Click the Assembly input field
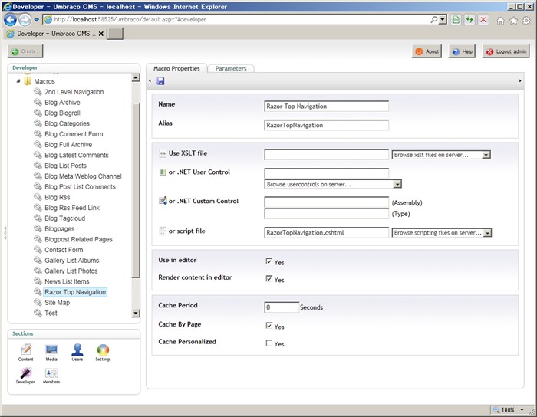The height and width of the screenshot is (417, 537). (326, 202)
